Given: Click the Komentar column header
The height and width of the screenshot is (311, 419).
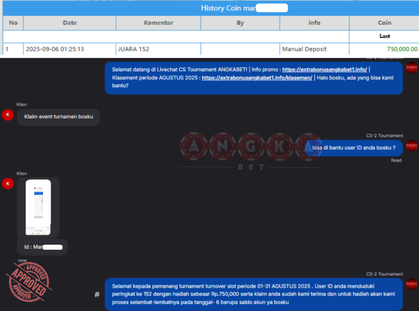Looking at the screenshot, I should (158, 23).
